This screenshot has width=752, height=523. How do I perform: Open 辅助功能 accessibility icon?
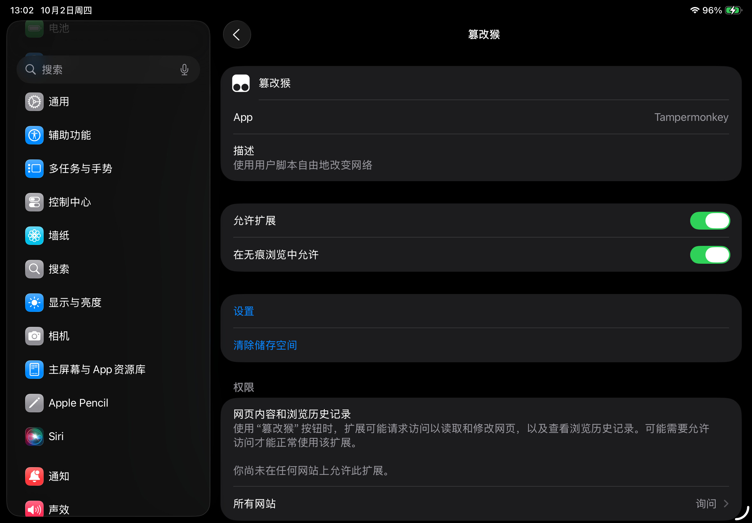34,135
